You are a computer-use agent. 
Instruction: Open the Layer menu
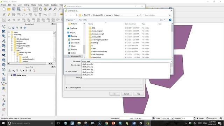[x=20, y=5]
